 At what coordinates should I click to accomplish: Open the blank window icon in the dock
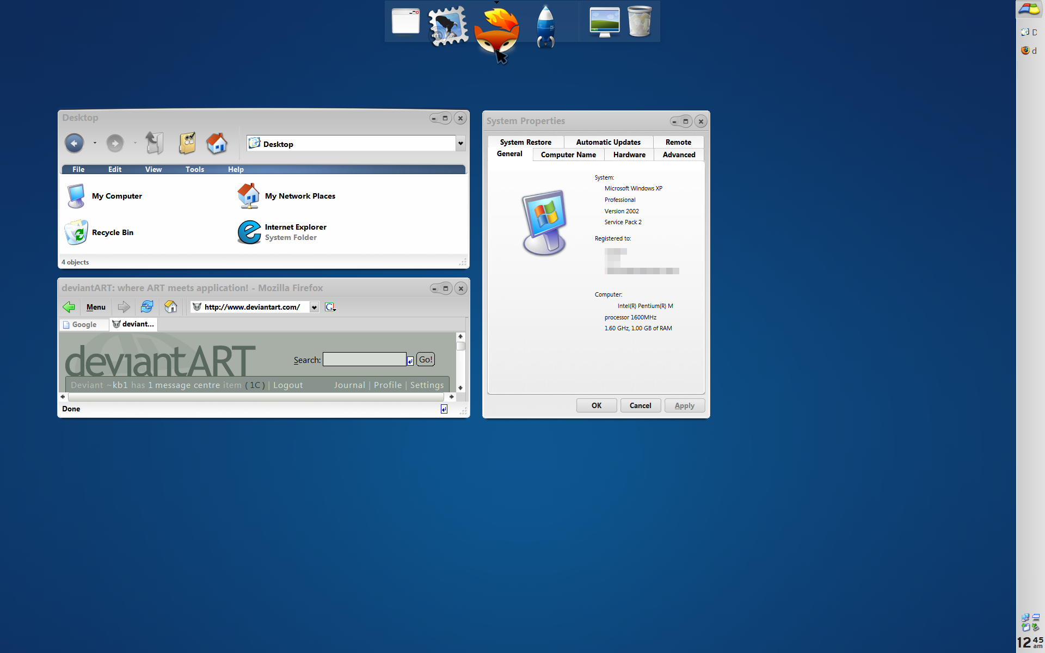[x=405, y=21]
